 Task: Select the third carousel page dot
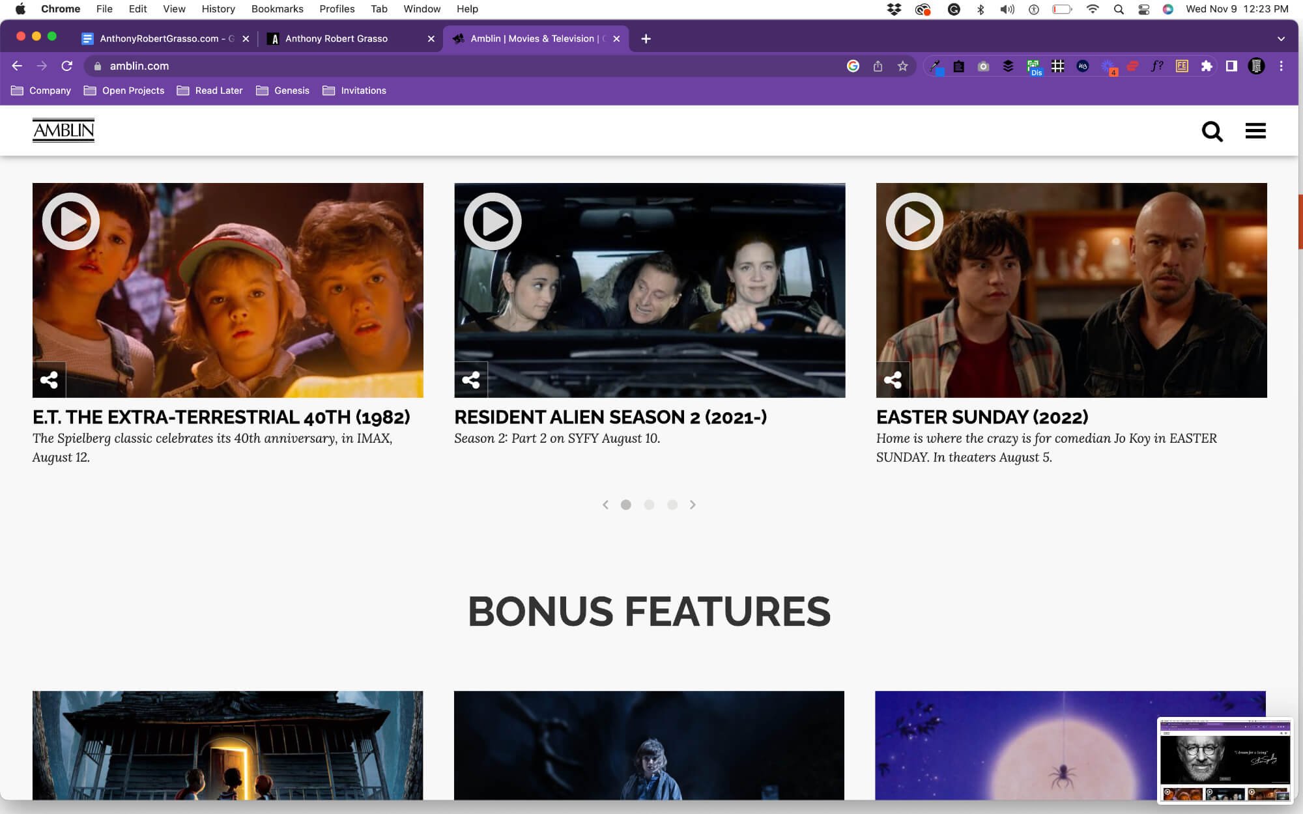tap(672, 505)
